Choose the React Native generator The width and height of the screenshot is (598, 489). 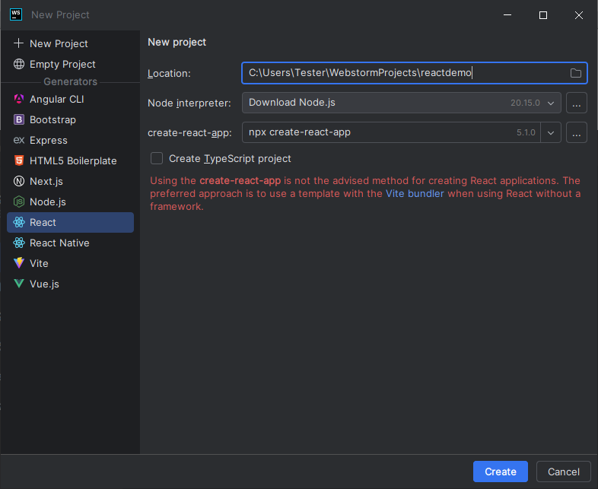click(x=71, y=243)
